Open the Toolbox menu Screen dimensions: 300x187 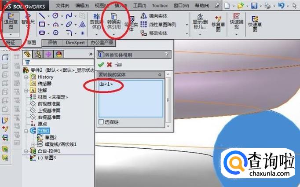pos(160,6)
